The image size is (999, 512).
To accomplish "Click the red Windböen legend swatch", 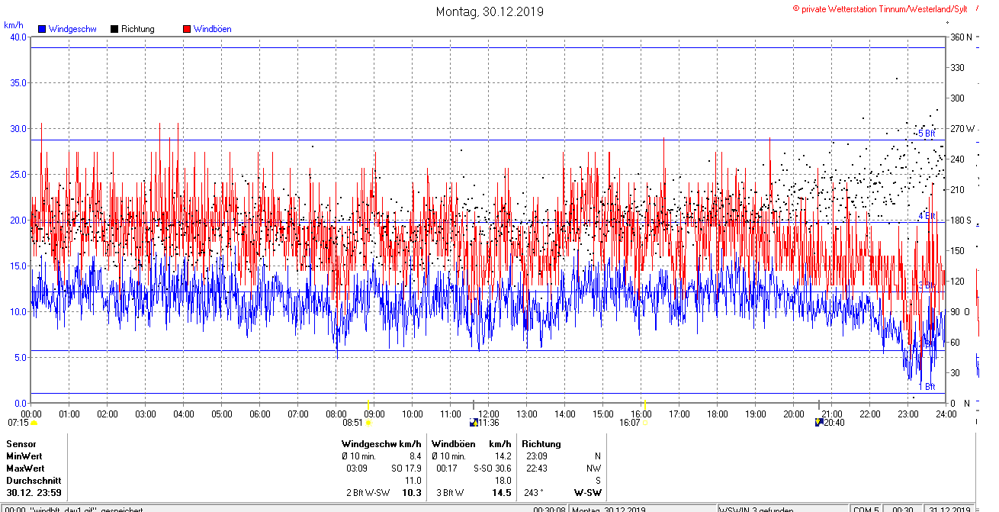I will (x=187, y=29).
